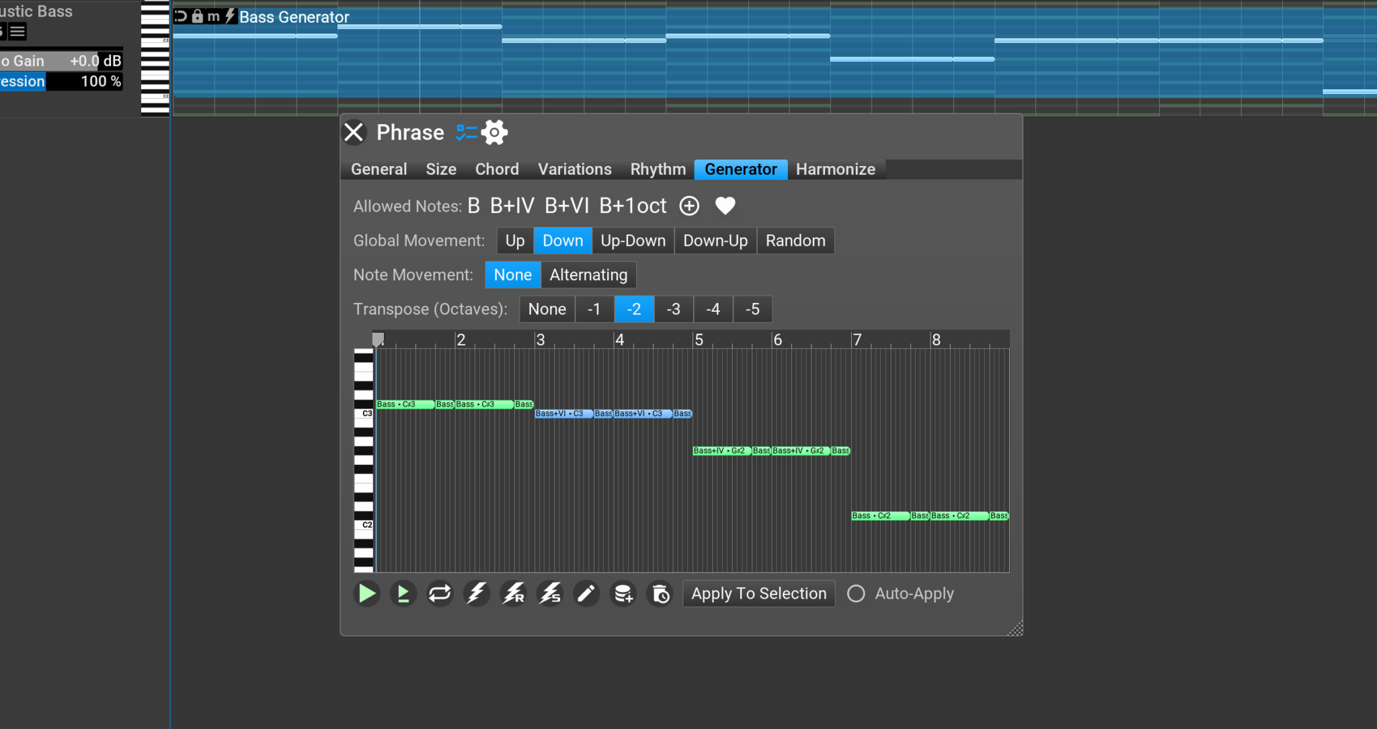Open the Chord tab

[x=496, y=169]
